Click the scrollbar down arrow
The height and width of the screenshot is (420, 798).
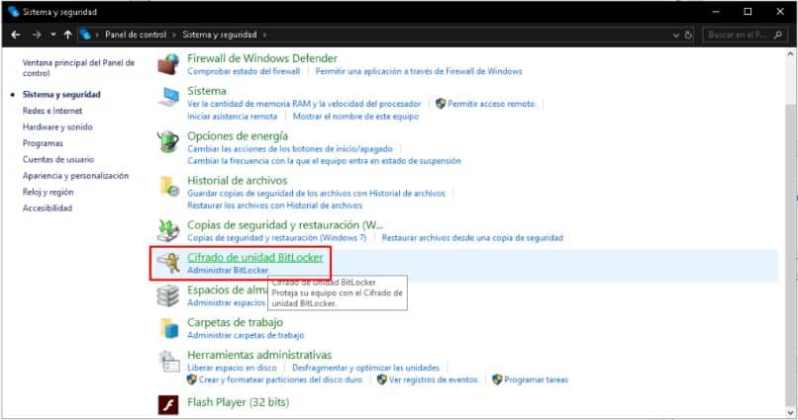[x=790, y=412]
